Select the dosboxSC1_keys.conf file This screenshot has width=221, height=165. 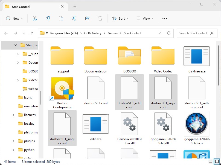point(163,92)
